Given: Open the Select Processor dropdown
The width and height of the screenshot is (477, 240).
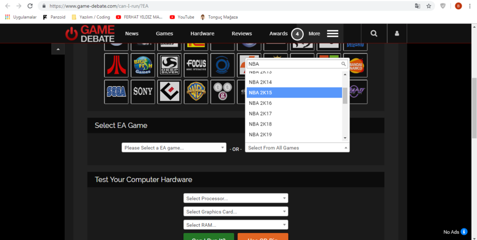Looking at the screenshot, I should [x=236, y=198].
